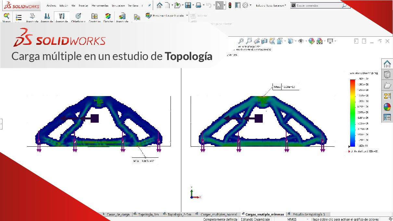Click the MMGS unit system in status bar
The width and height of the screenshot is (393, 221).
pyautogui.click(x=292, y=219)
